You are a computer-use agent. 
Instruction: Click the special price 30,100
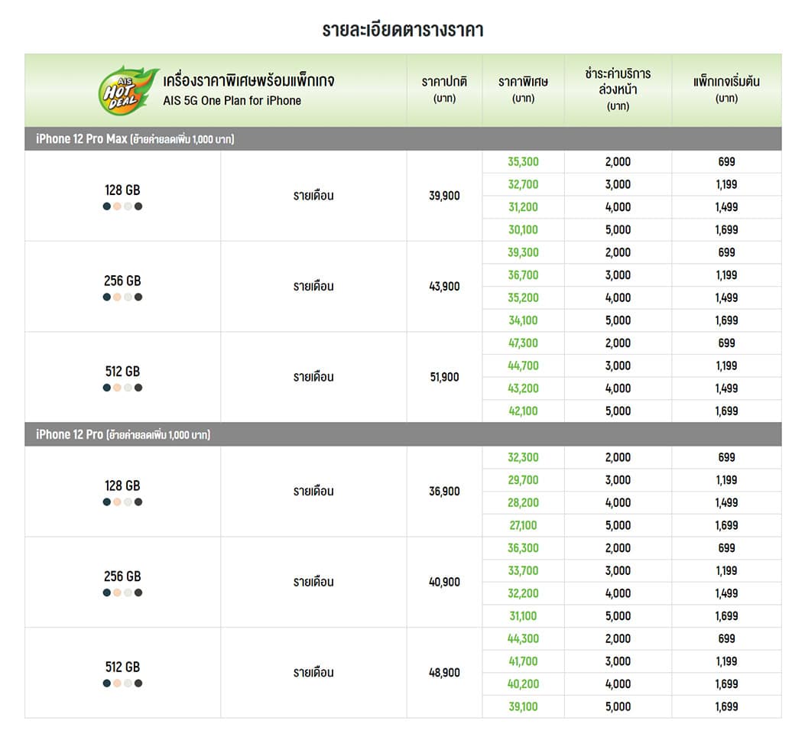(523, 229)
